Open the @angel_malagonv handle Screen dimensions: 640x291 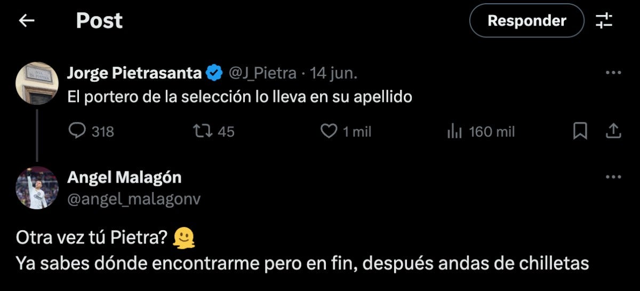pyautogui.click(x=134, y=198)
